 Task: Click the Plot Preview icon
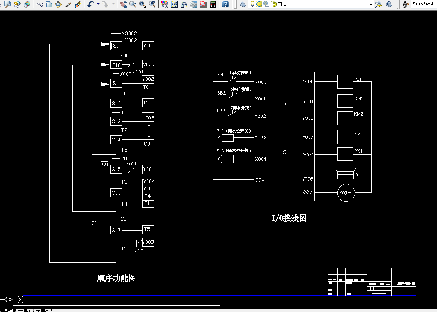8,4
